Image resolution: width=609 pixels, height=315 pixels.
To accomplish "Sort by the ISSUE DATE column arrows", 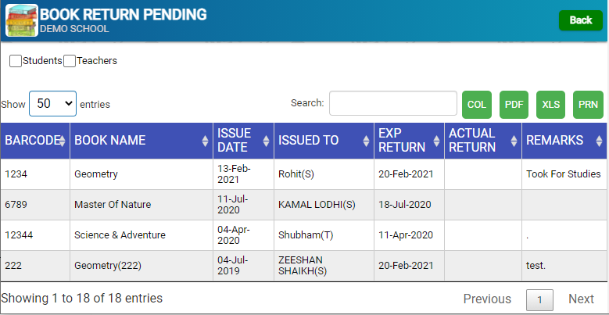I will 266,141.
